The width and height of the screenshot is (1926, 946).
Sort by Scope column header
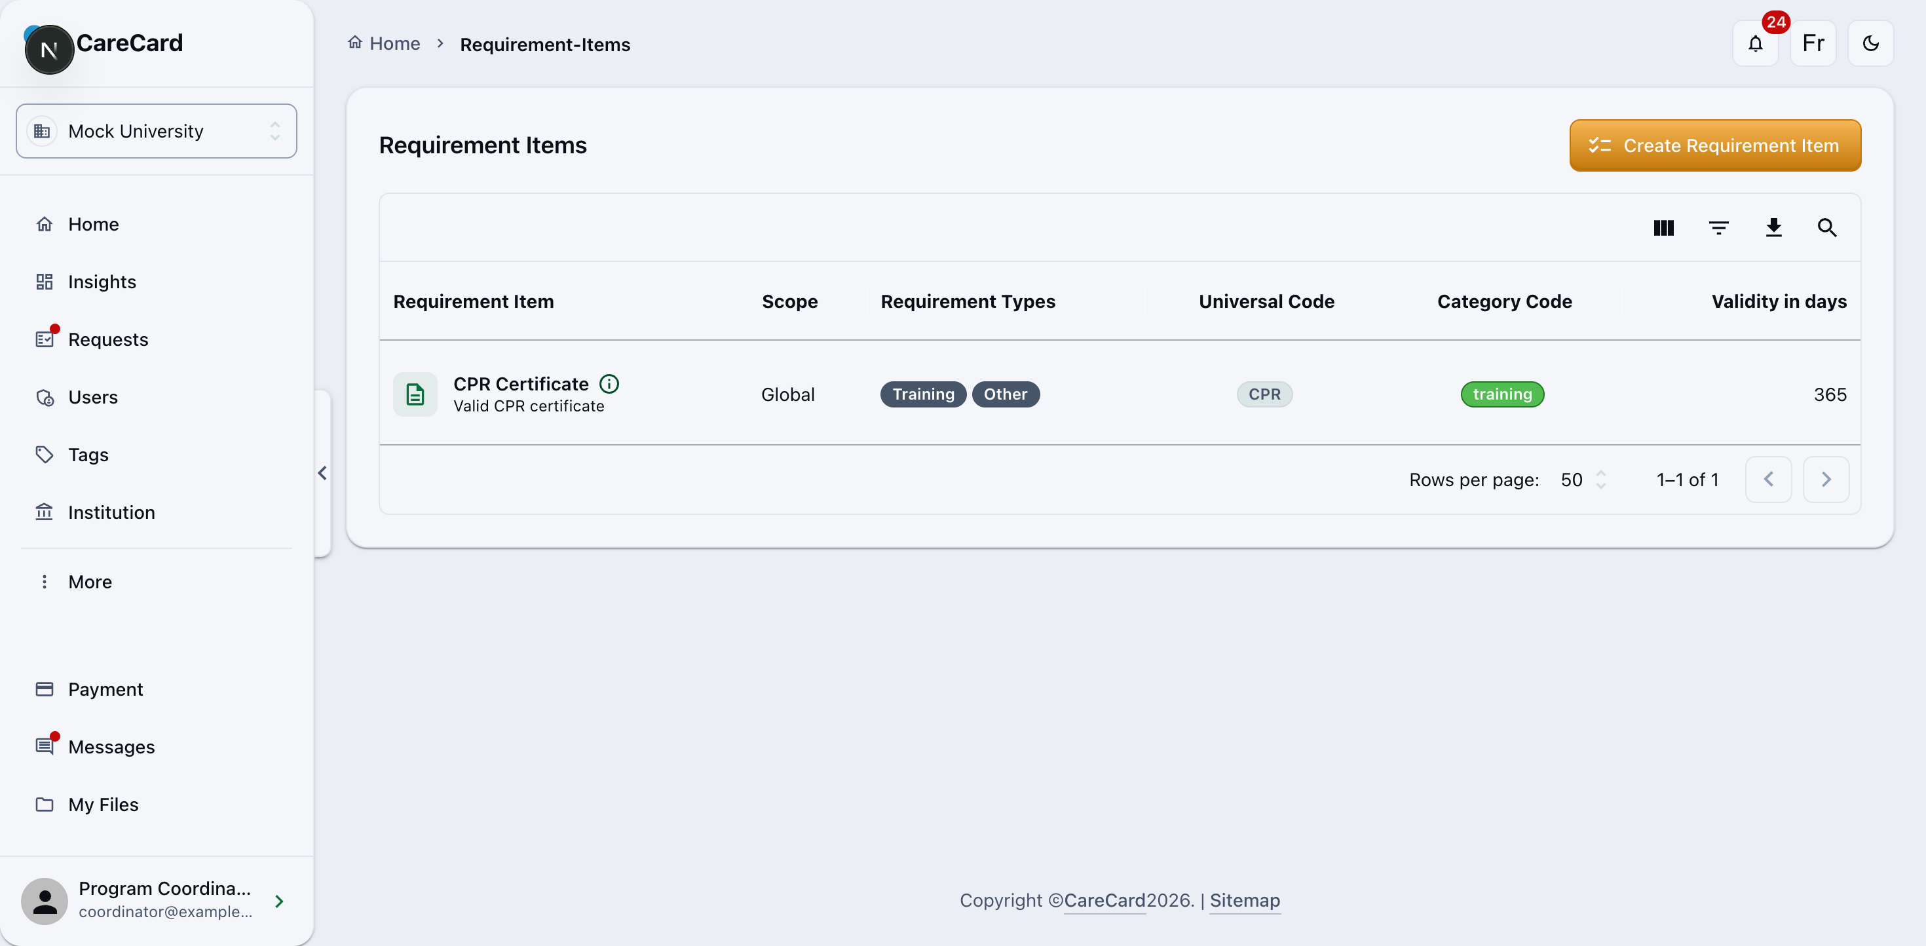click(789, 301)
